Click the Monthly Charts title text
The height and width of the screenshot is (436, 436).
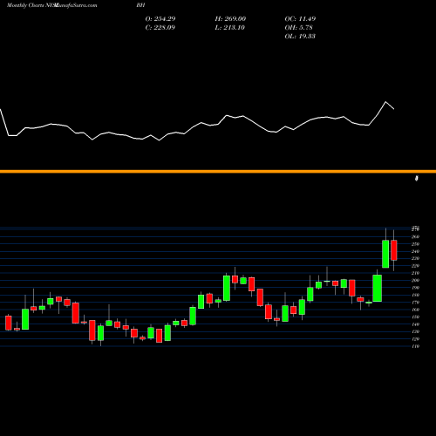pos(24,5)
